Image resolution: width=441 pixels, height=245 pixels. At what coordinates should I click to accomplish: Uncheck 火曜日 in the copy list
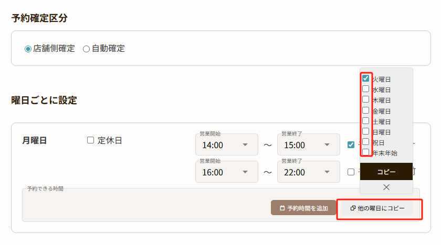(366, 78)
